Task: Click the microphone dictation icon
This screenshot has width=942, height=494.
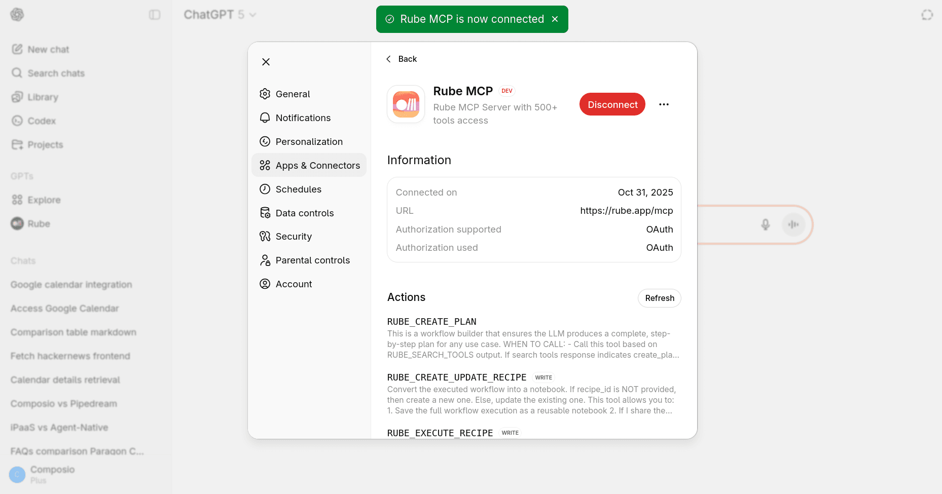Action: click(x=766, y=224)
